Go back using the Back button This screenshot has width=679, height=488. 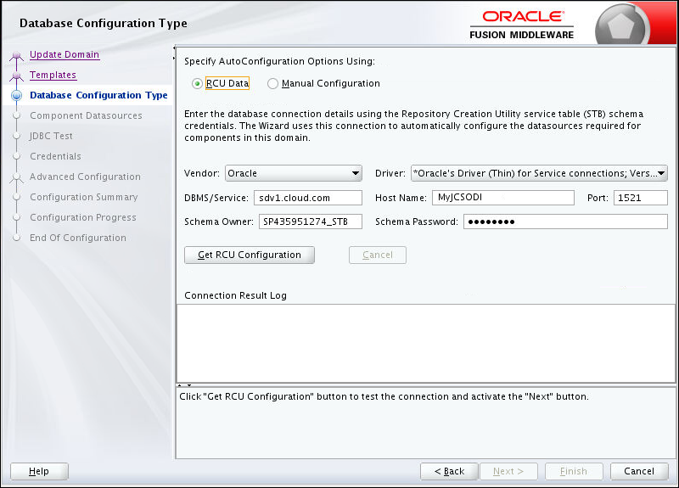[449, 471]
